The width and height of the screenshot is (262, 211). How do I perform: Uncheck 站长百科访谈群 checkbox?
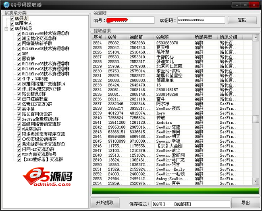click(19, 114)
